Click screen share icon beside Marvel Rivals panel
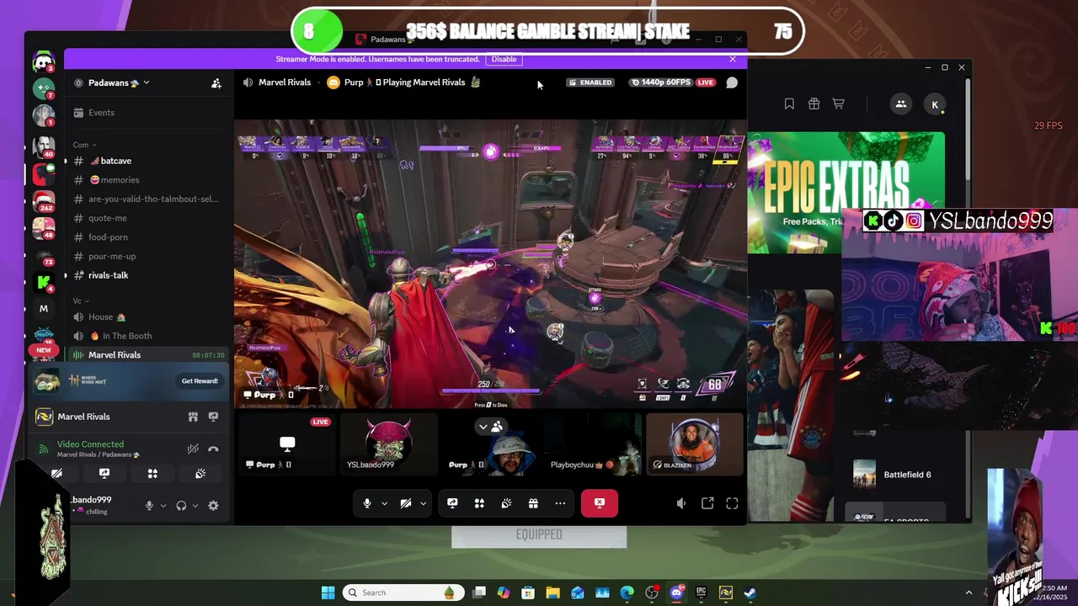This screenshot has height=606, width=1078. coord(213,417)
